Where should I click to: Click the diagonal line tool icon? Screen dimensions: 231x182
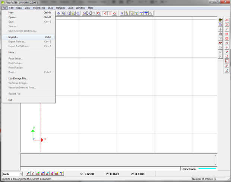pyautogui.click(x=227, y=66)
